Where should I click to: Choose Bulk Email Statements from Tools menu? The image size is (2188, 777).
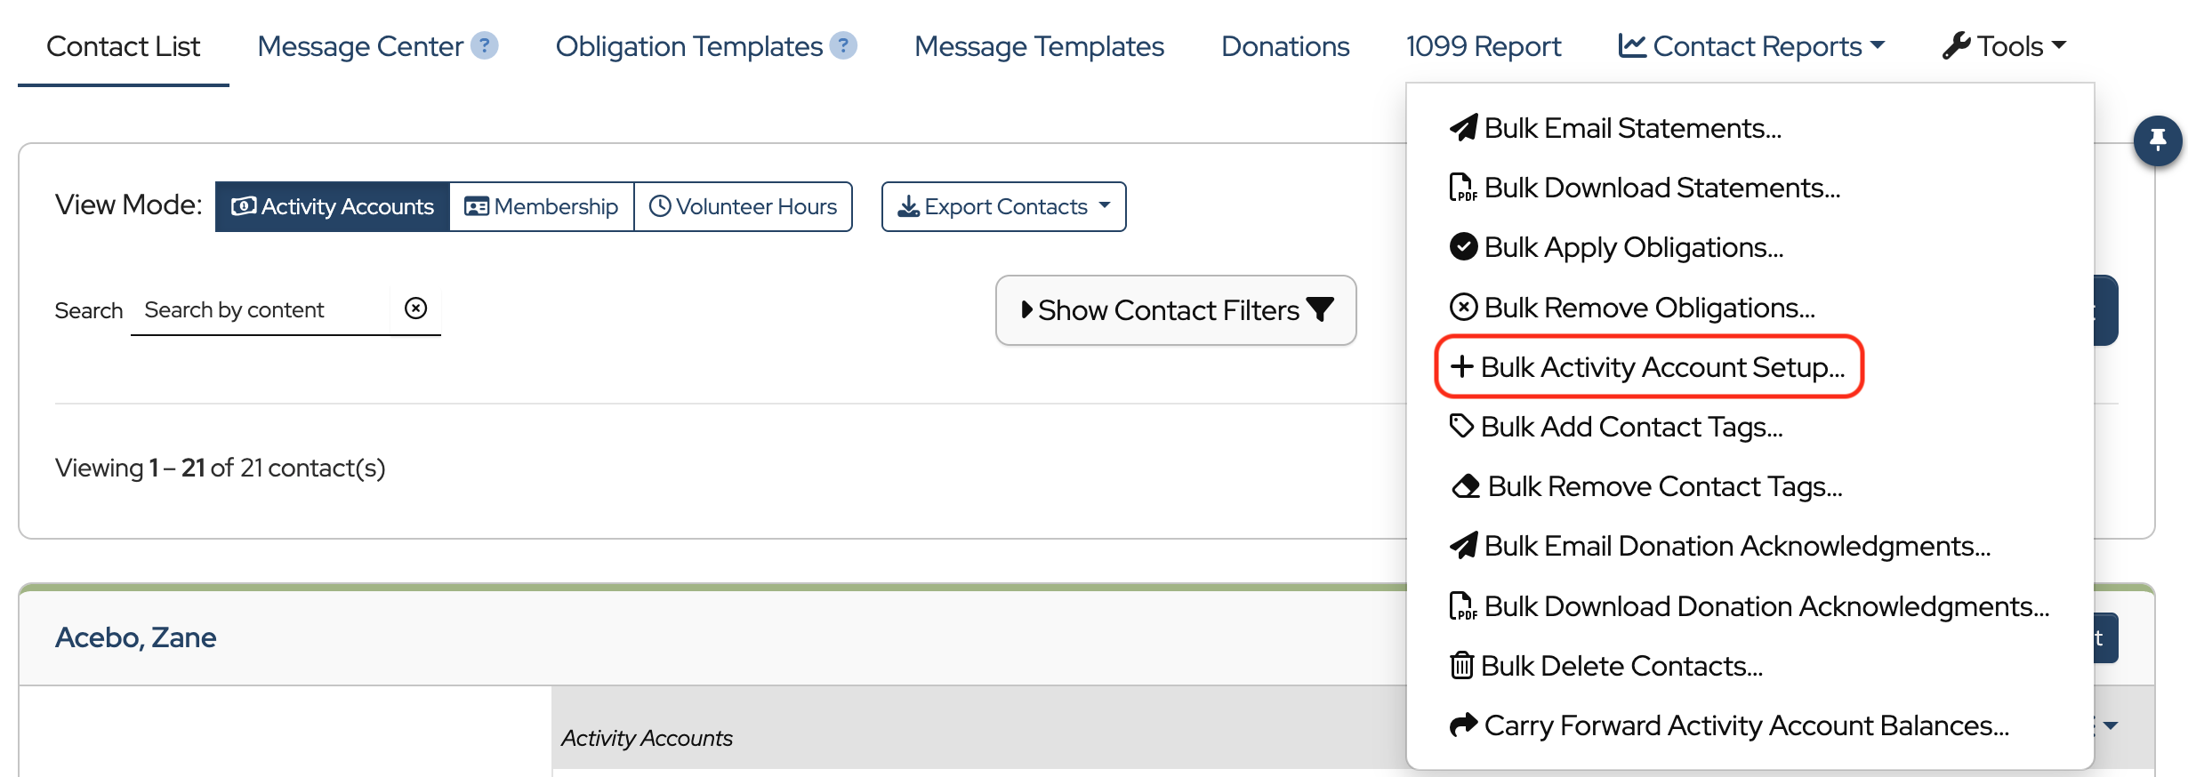(x=1631, y=129)
